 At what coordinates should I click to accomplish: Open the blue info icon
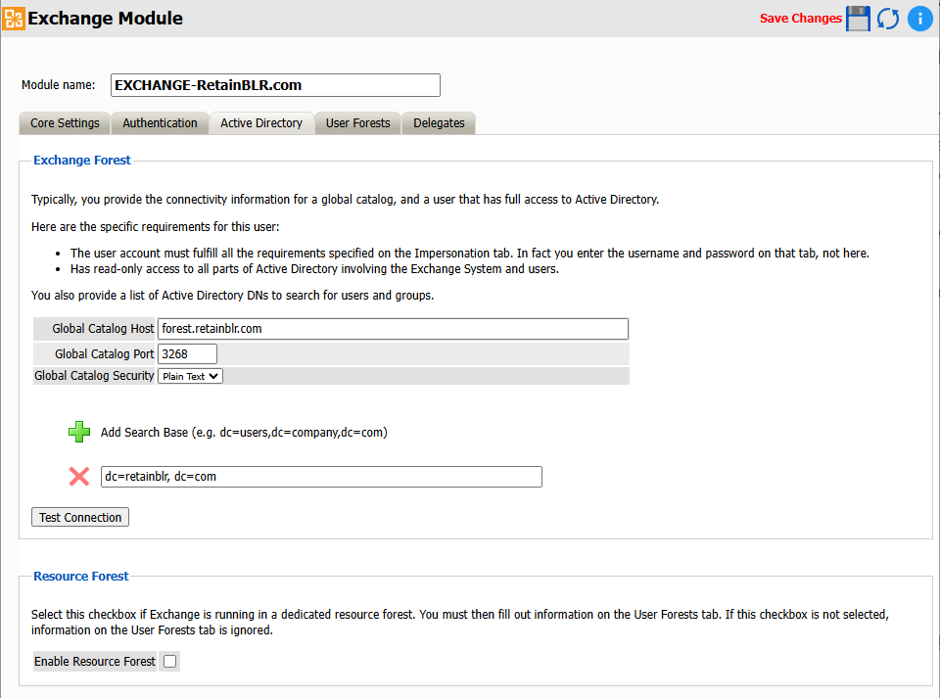919,19
